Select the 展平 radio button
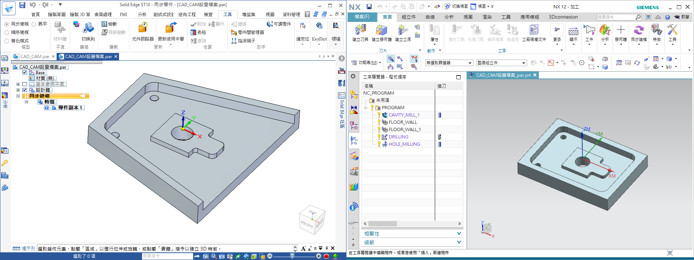The height and width of the screenshot is (260, 694). pos(34,24)
